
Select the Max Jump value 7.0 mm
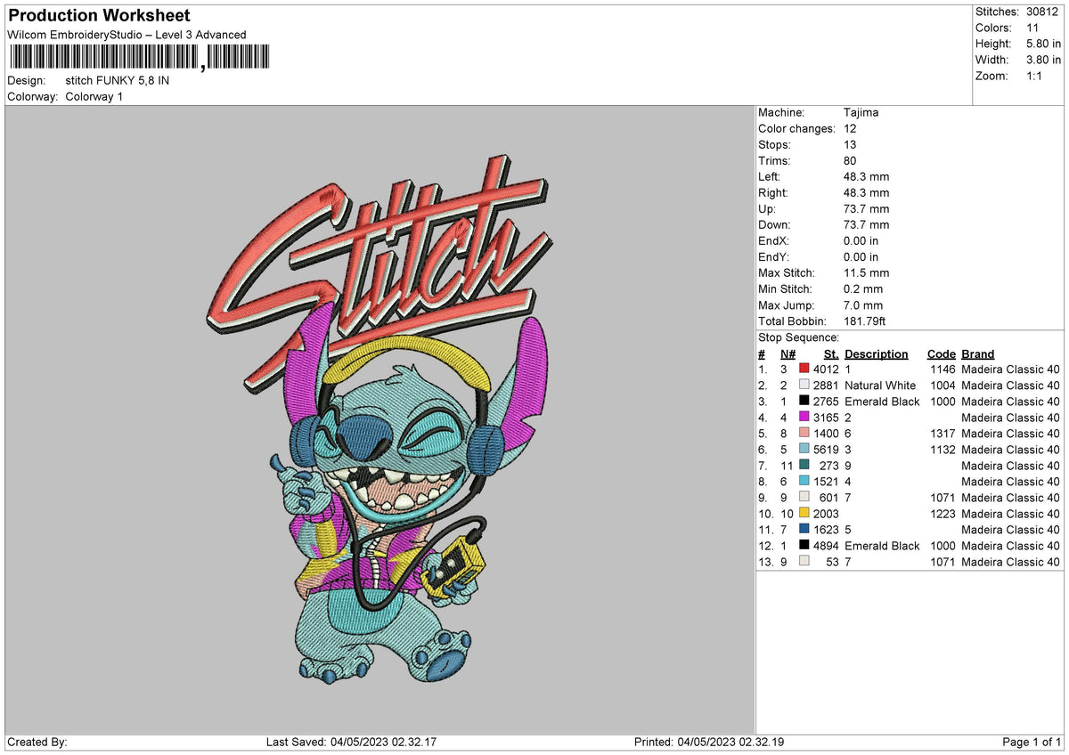pos(863,305)
